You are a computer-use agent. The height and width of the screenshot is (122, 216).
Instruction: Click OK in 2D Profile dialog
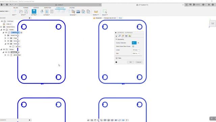[x=131, y=62]
